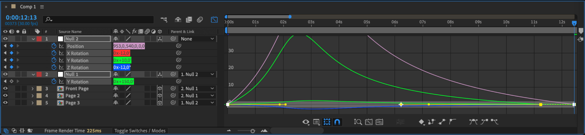Toggle 3D layer switch for Page 3
This screenshot has width=585, height=135.
coord(160,103)
